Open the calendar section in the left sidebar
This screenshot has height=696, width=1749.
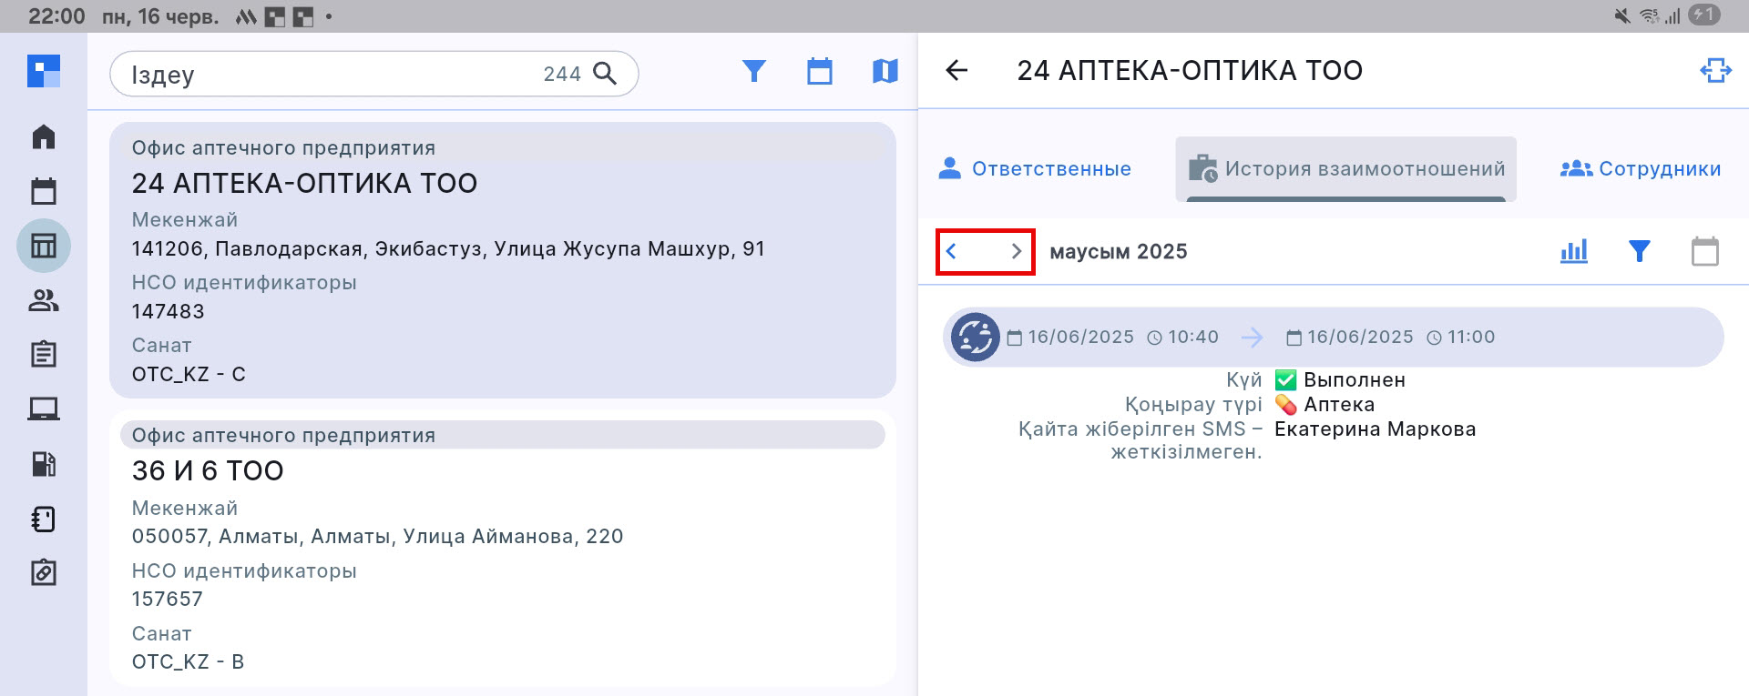point(44,191)
